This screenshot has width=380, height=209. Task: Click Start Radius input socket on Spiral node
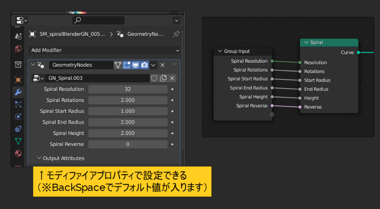point(300,80)
